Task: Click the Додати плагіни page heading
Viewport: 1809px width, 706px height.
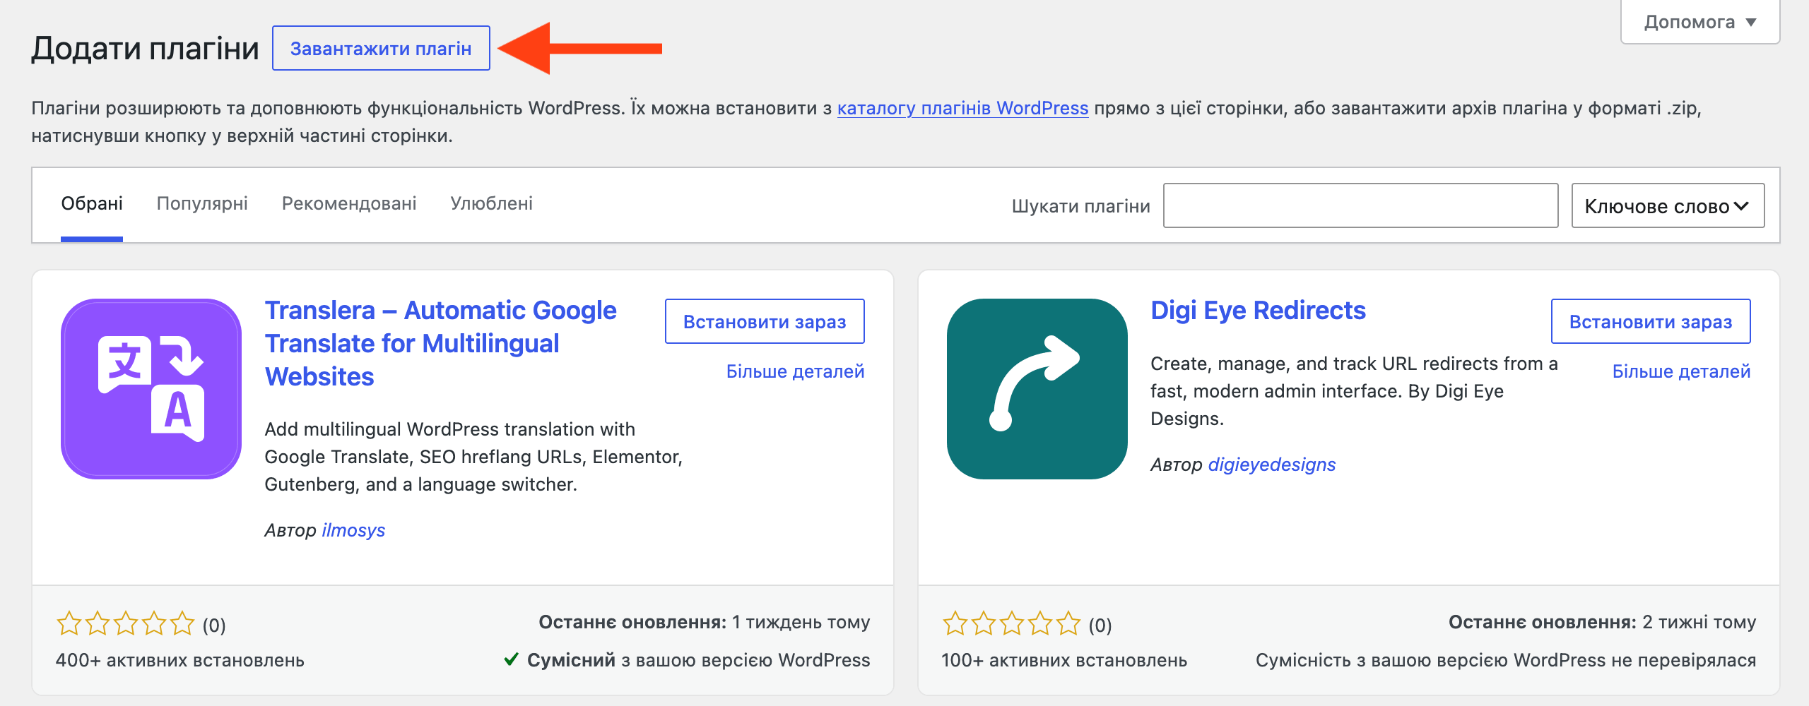Action: (x=145, y=49)
